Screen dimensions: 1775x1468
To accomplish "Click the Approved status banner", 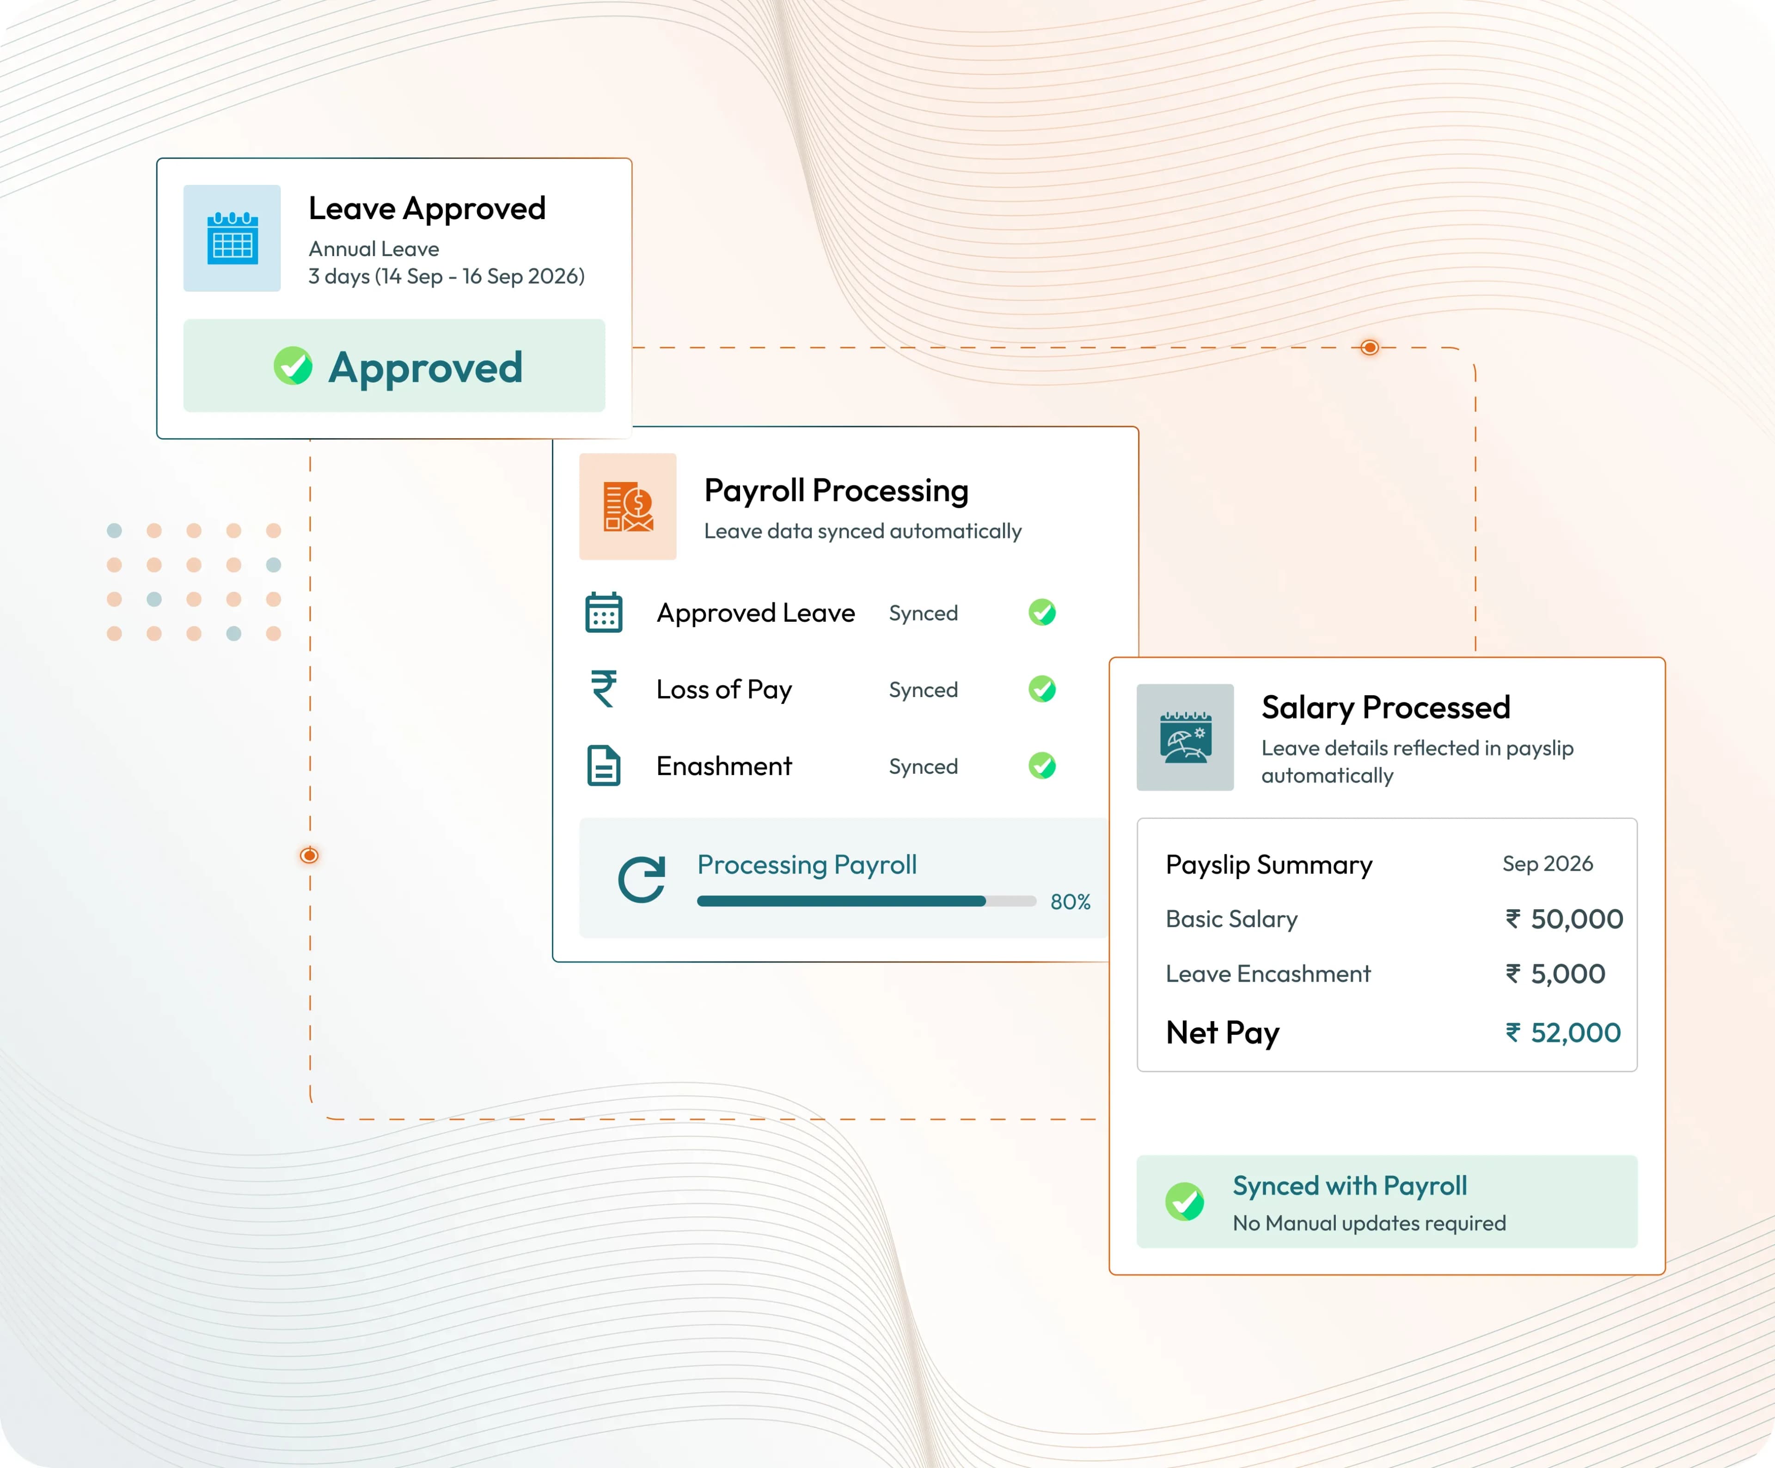I will [x=394, y=366].
